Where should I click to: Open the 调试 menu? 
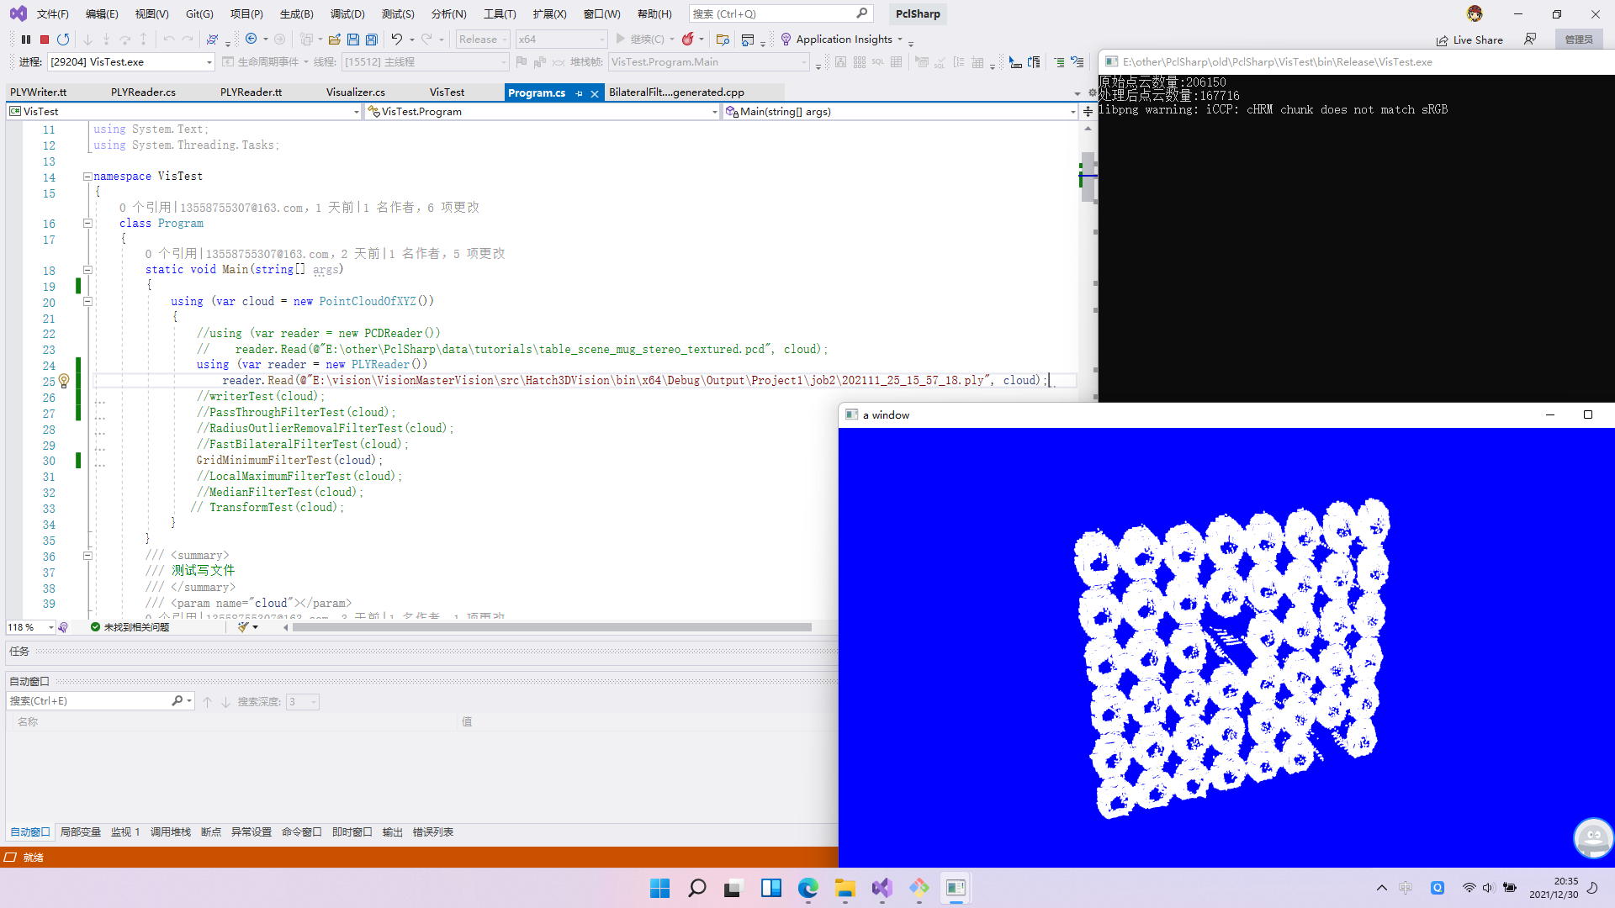point(347,13)
